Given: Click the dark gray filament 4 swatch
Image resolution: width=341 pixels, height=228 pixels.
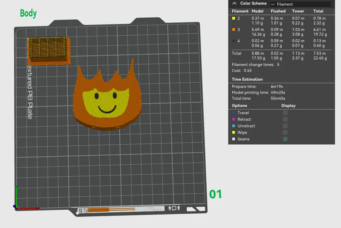Looking at the screenshot, I should pos(234,41).
